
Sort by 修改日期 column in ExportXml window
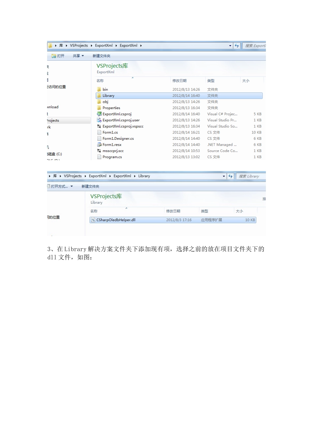coord(180,81)
